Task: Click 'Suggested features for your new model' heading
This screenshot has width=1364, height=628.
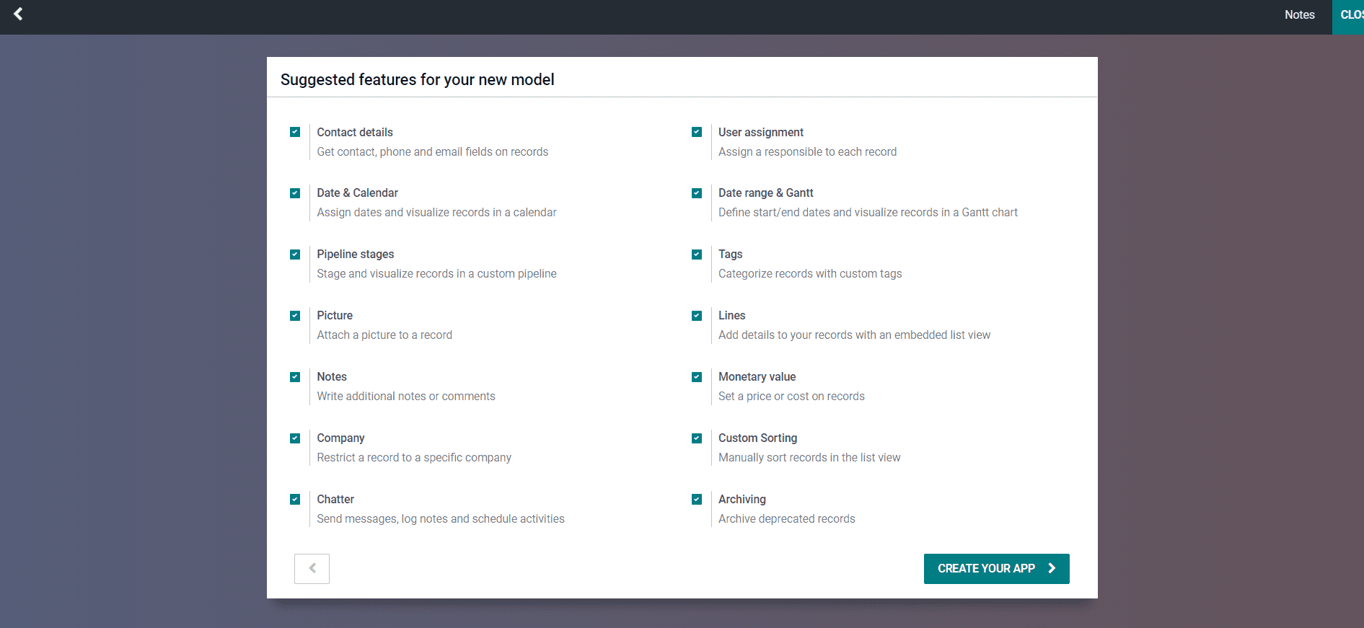Action: 417,79
